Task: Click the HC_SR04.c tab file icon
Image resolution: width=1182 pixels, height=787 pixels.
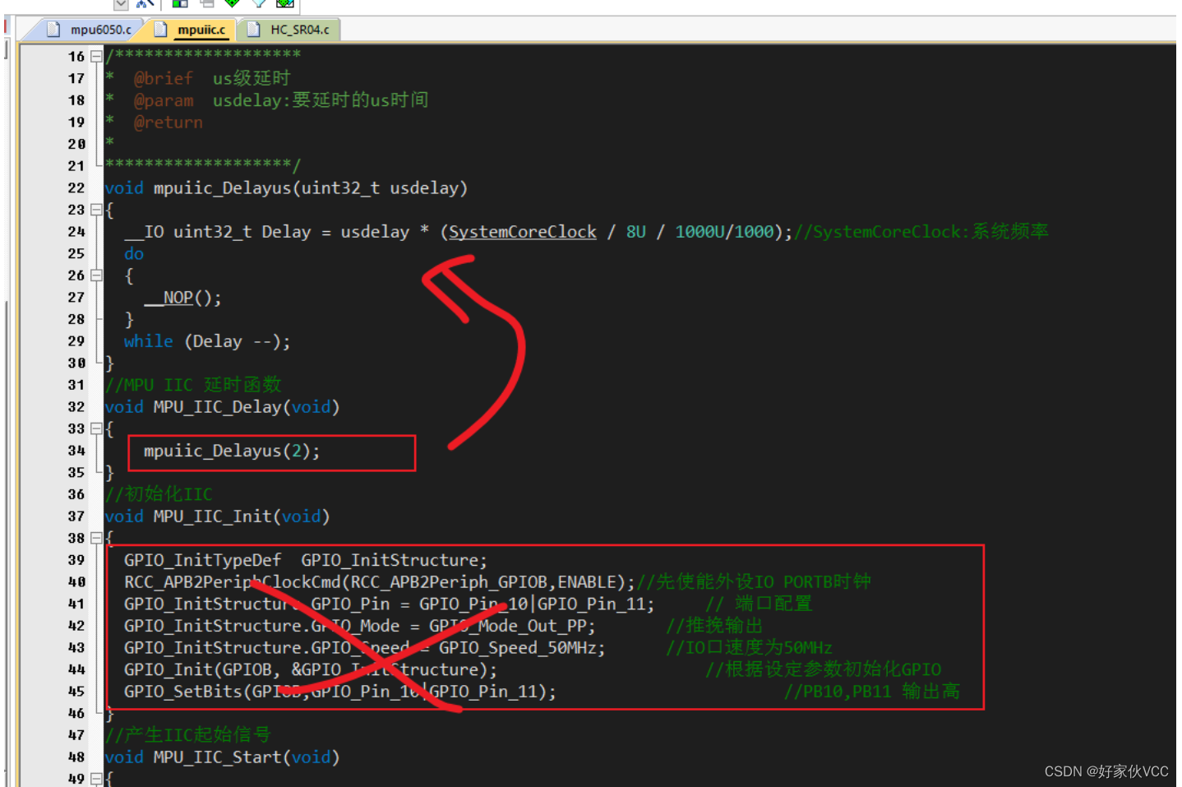Action: [254, 30]
